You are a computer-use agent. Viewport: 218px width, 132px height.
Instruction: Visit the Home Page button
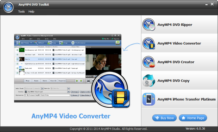pos(193,118)
